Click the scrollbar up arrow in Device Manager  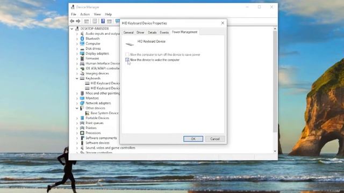pos(275,28)
